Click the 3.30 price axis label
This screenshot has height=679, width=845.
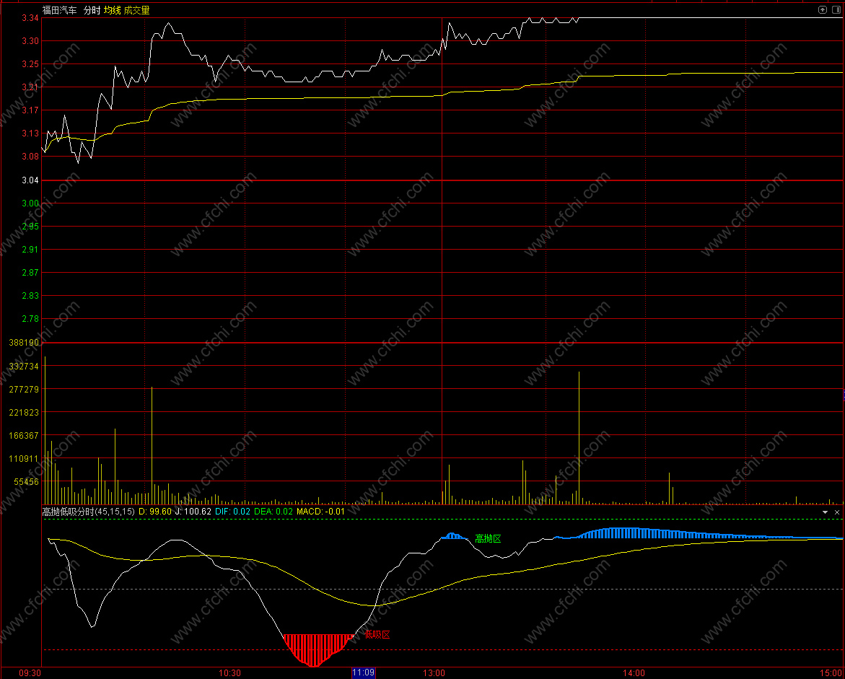click(x=30, y=41)
